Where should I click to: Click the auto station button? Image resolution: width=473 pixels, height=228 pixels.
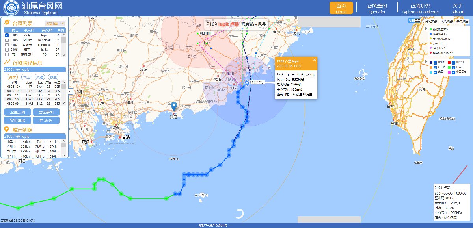46,120
